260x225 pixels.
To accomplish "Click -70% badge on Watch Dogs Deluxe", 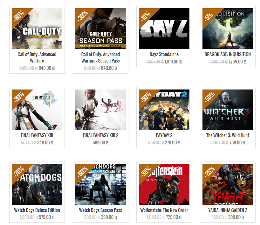I will pyautogui.click(x=19, y=171).
